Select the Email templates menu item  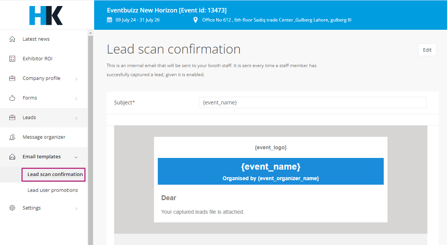pos(42,157)
